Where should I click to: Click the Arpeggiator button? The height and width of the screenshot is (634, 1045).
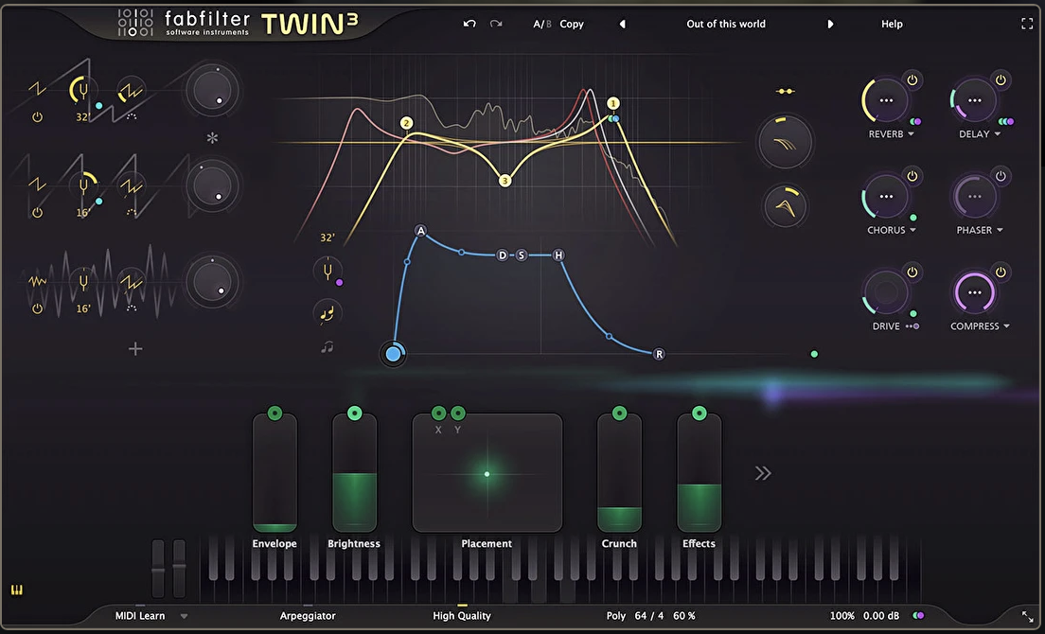(x=308, y=616)
